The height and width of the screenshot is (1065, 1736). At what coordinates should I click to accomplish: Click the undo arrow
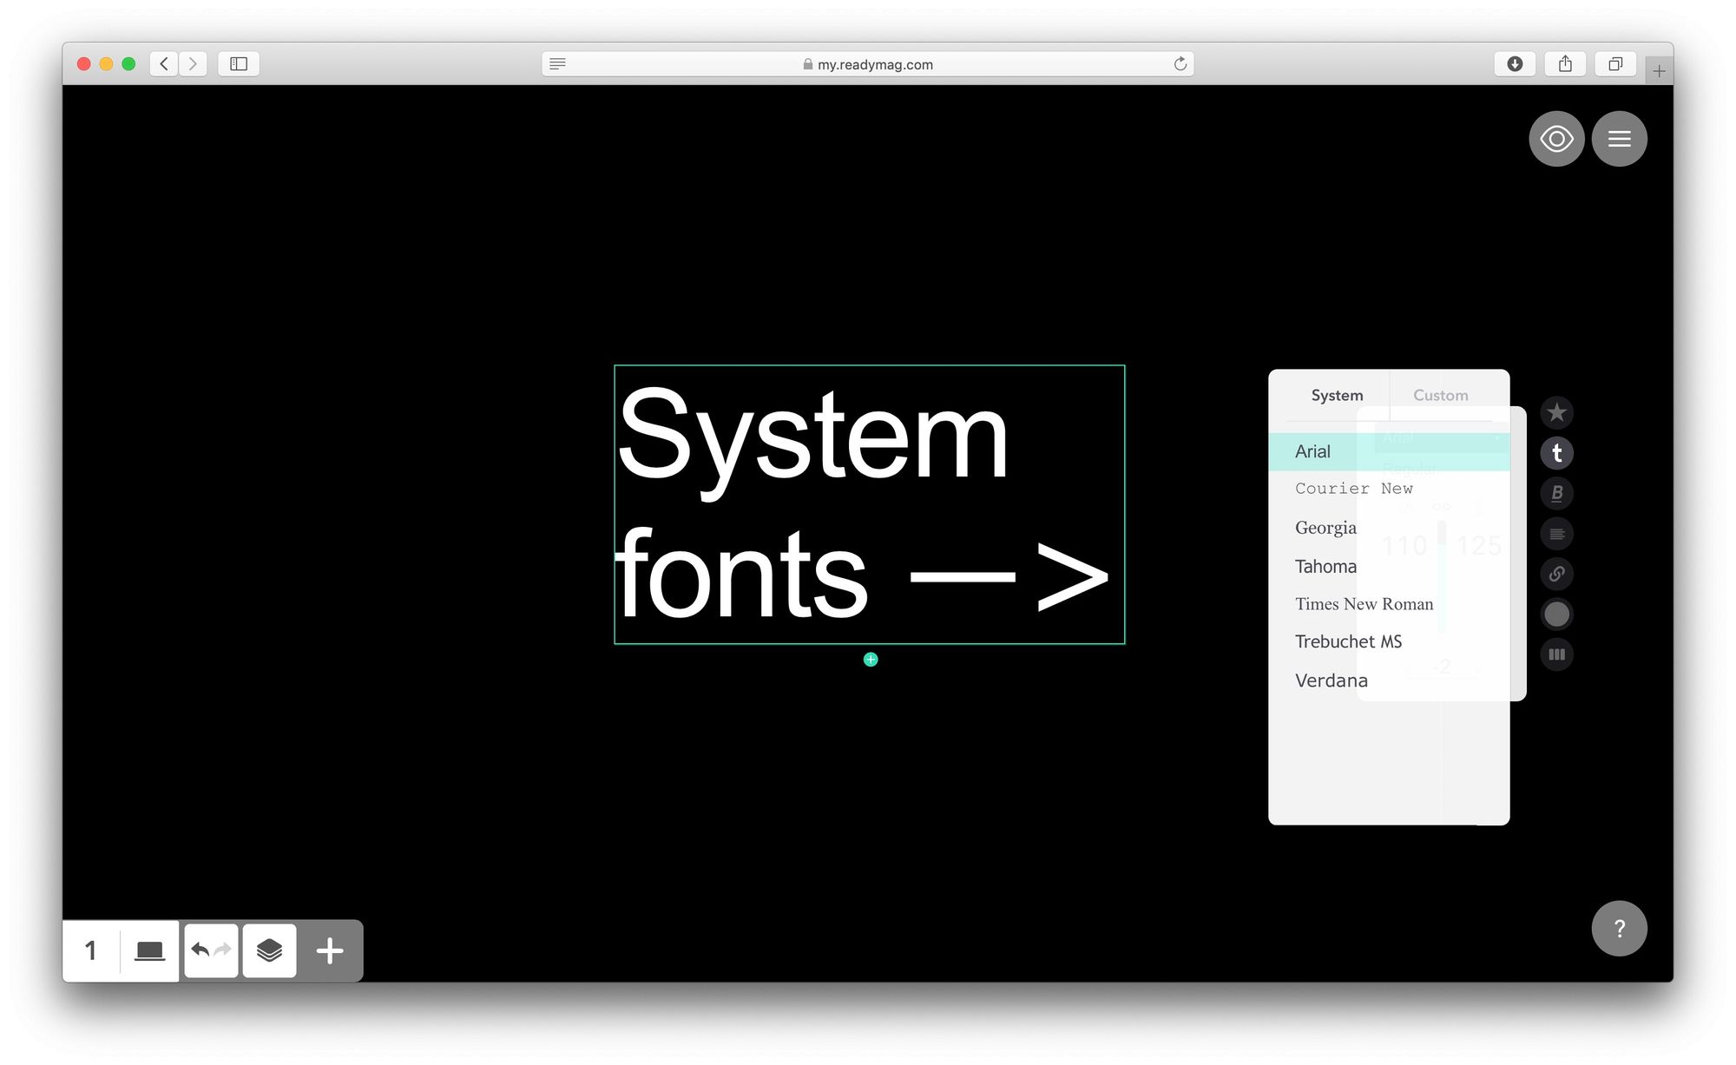[200, 950]
